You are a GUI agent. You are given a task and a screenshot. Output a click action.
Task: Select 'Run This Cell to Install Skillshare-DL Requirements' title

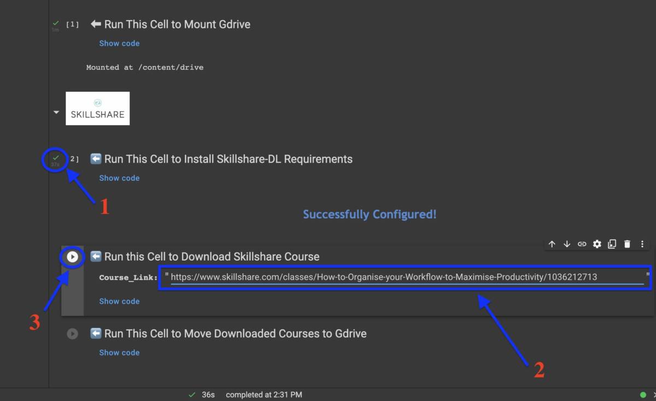tap(229, 159)
